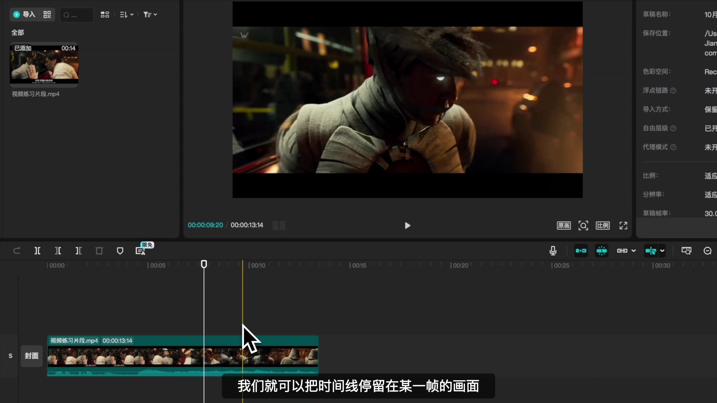The width and height of the screenshot is (717, 403).
Task: Select the 视频练习片段.mp4 media thumbnail
Action: [x=44, y=64]
